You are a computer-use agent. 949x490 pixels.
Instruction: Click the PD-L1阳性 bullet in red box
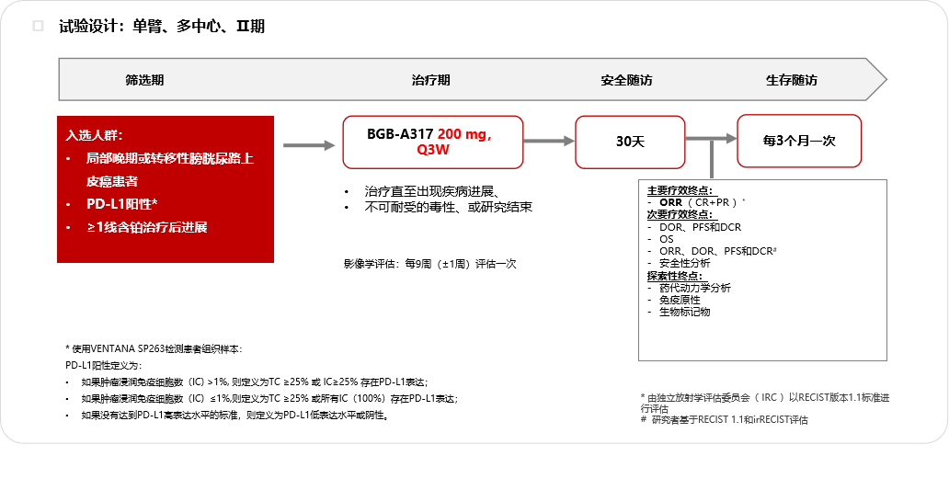121,204
